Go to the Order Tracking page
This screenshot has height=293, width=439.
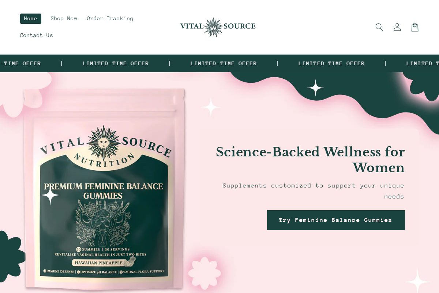(110, 19)
